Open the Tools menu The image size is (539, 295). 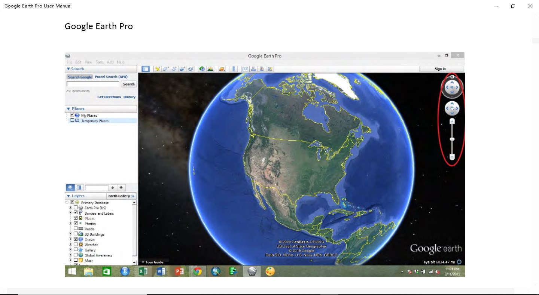pyautogui.click(x=100, y=62)
